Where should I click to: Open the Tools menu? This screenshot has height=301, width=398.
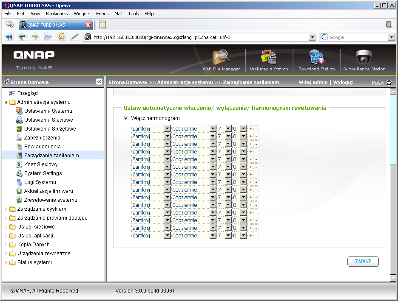[x=134, y=14]
